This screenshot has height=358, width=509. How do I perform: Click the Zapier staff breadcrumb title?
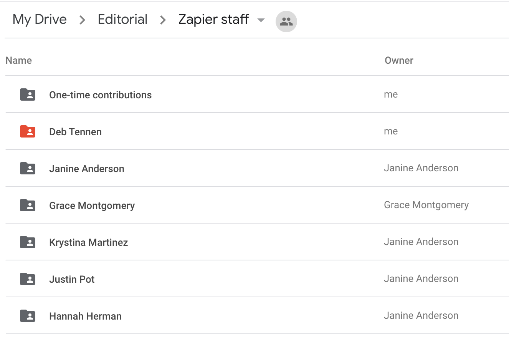pyautogui.click(x=214, y=20)
